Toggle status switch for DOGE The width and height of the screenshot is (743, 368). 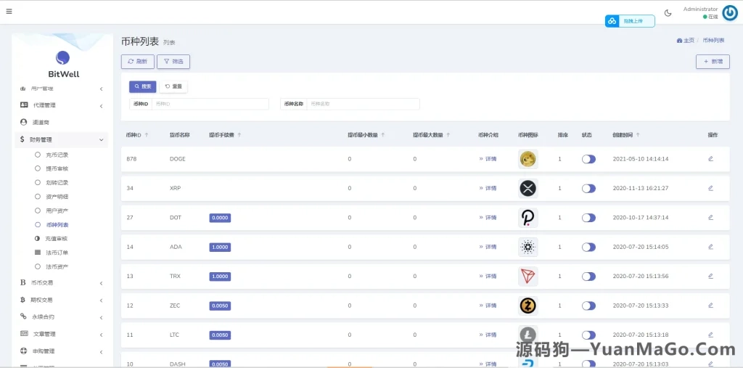coord(588,160)
